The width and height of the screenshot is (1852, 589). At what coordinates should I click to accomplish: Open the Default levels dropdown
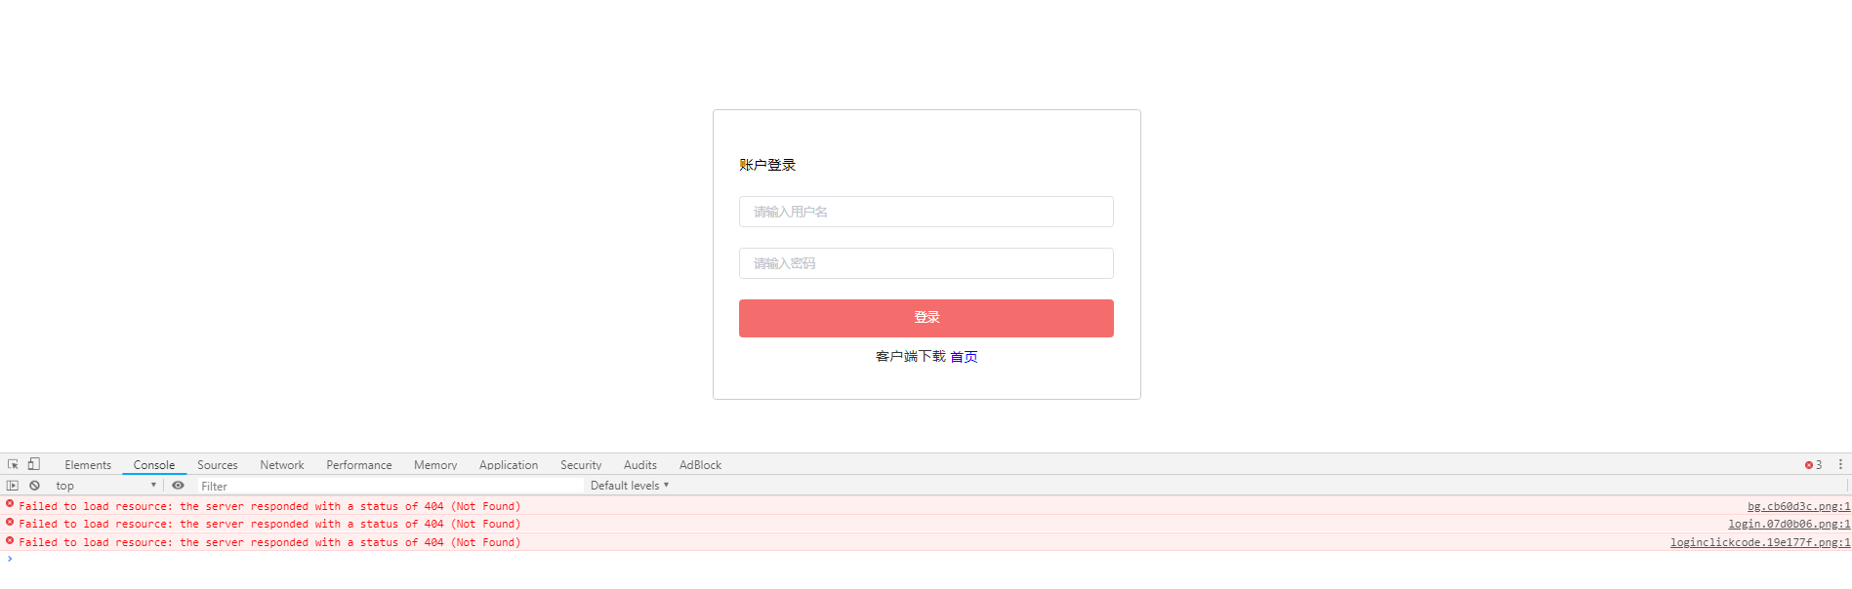[630, 486]
